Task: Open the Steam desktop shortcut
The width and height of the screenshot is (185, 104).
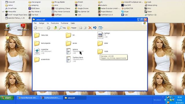Action: (x=148, y=12)
